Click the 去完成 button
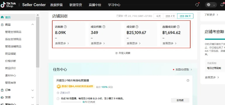The width and height of the screenshot is (225, 105). (x=180, y=100)
